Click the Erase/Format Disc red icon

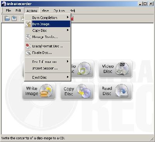pyautogui.click(x=28, y=46)
